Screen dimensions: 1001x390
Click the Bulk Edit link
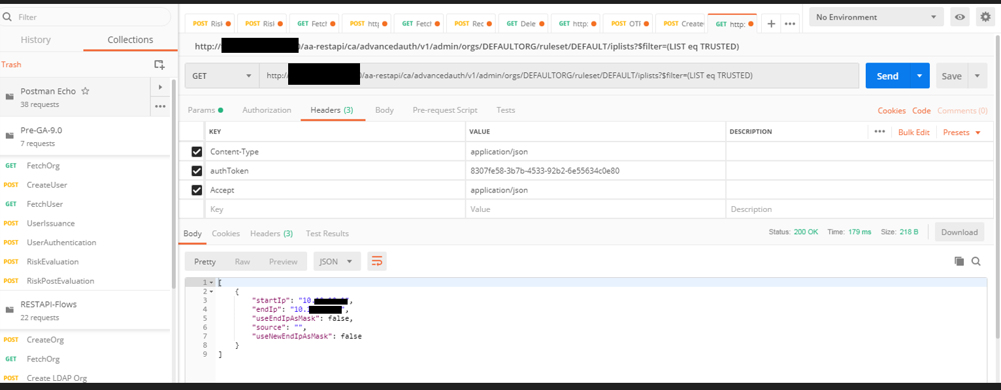(x=913, y=132)
